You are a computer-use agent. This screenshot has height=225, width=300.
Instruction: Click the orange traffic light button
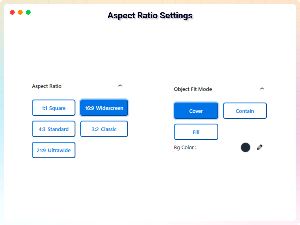click(x=20, y=12)
